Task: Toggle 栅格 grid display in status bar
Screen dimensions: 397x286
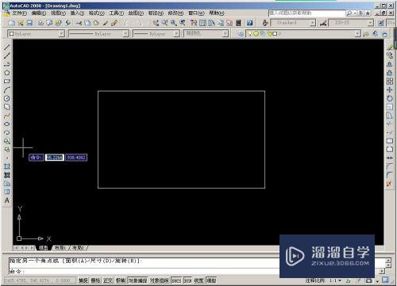Action: coord(95,280)
